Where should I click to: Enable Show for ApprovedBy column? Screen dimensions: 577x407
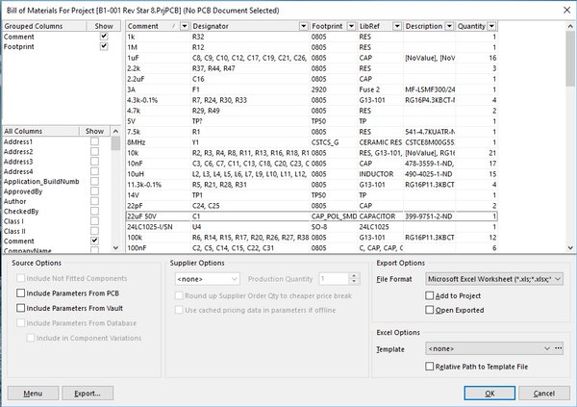pyautogui.click(x=94, y=191)
